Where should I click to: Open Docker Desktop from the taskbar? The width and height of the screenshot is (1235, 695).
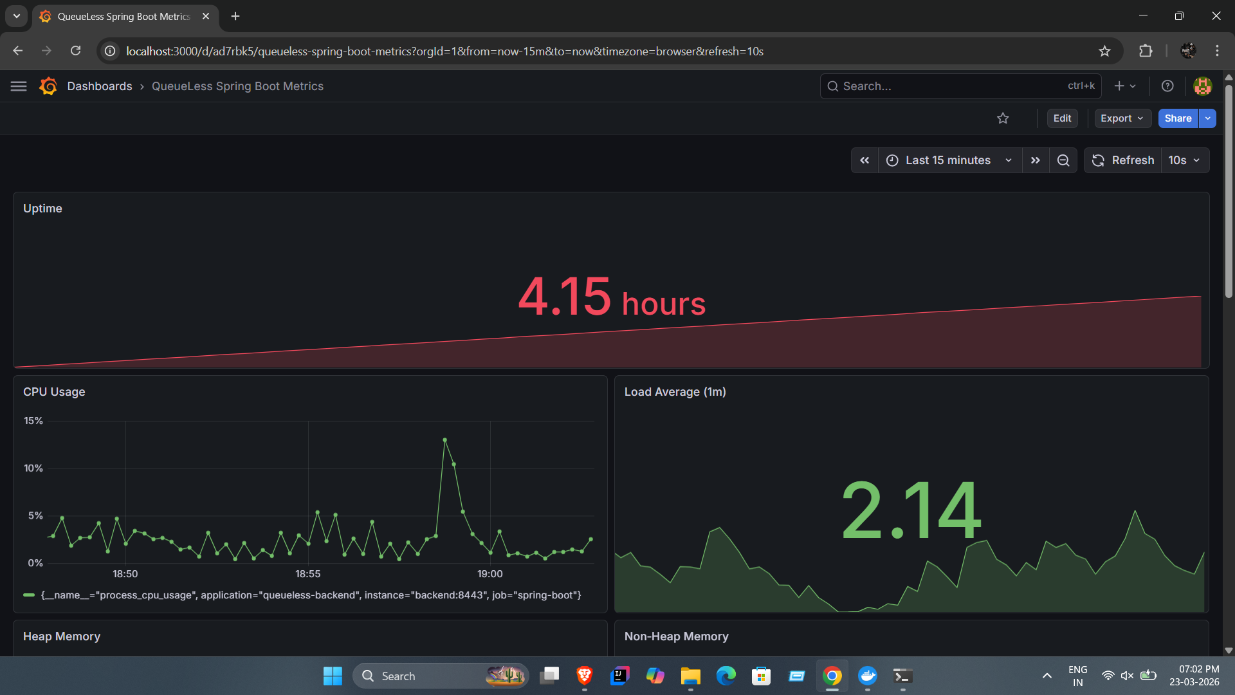click(x=868, y=676)
